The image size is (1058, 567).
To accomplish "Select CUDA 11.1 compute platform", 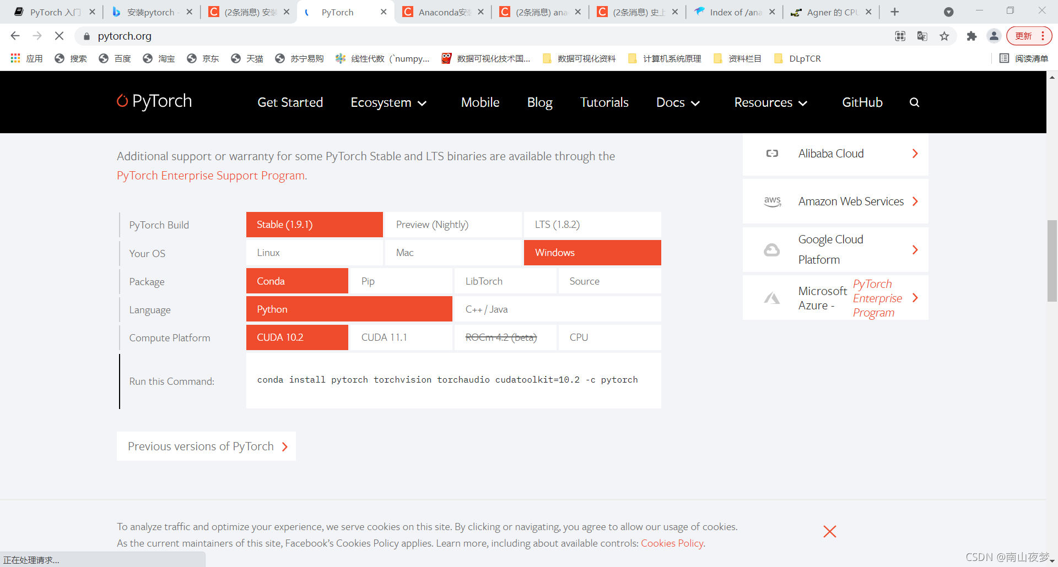I will click(x=401, y=337).
